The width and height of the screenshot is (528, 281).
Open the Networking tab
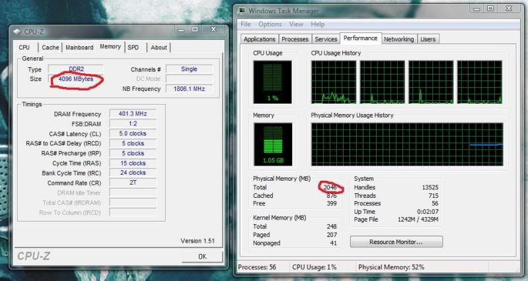pos(398,40)
